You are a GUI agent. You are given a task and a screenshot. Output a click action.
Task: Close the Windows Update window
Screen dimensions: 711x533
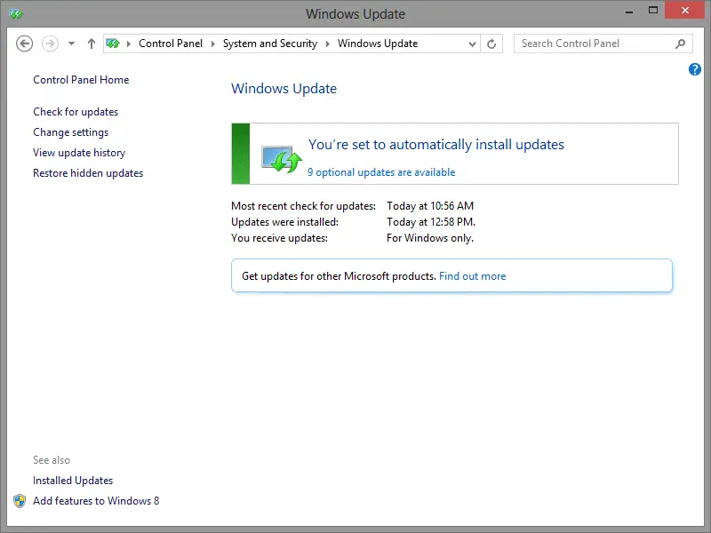coord(684,10)
